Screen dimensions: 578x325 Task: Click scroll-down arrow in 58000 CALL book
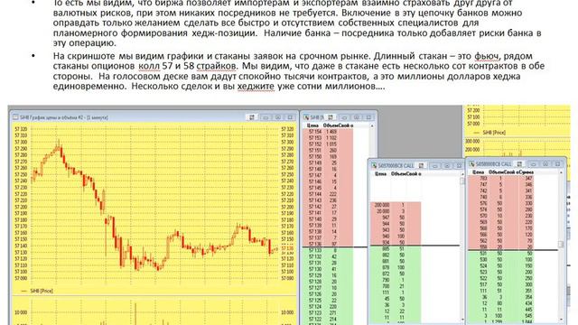[x=561, y=320]
